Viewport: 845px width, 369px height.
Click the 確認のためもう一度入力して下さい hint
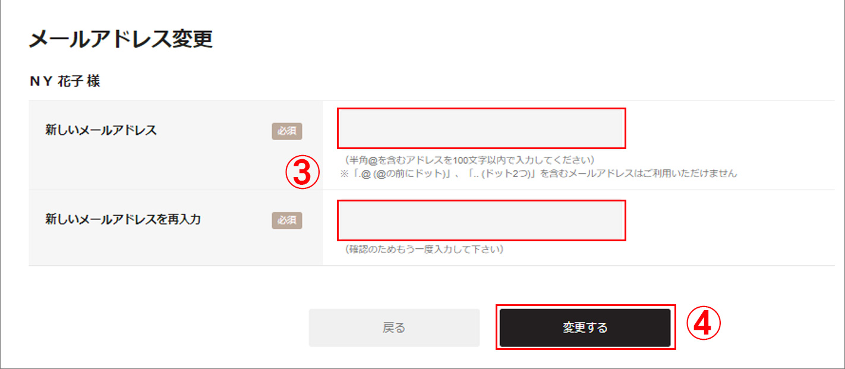click(424, 250)
